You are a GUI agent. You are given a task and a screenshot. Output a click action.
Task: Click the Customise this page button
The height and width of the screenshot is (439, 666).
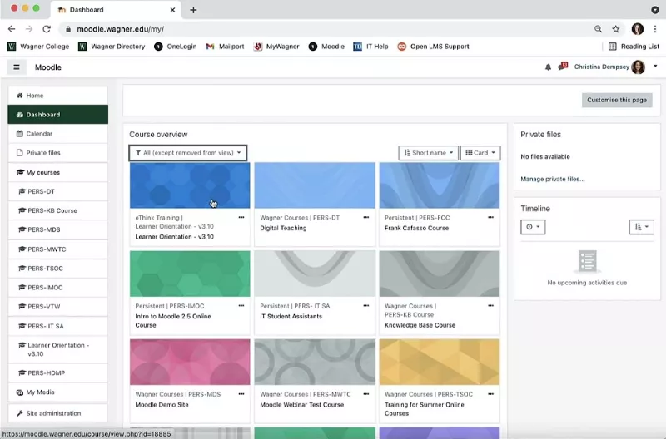tap(617, 100)
